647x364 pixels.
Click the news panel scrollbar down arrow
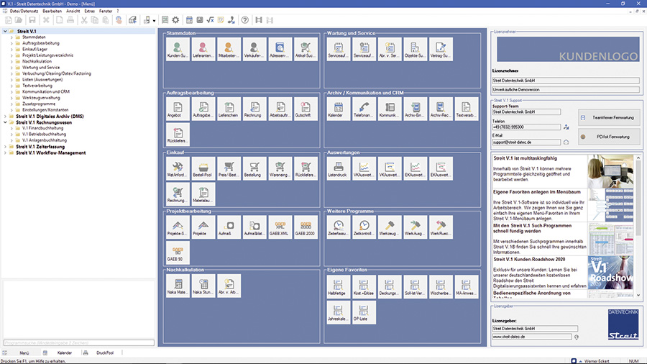point(639,295)
